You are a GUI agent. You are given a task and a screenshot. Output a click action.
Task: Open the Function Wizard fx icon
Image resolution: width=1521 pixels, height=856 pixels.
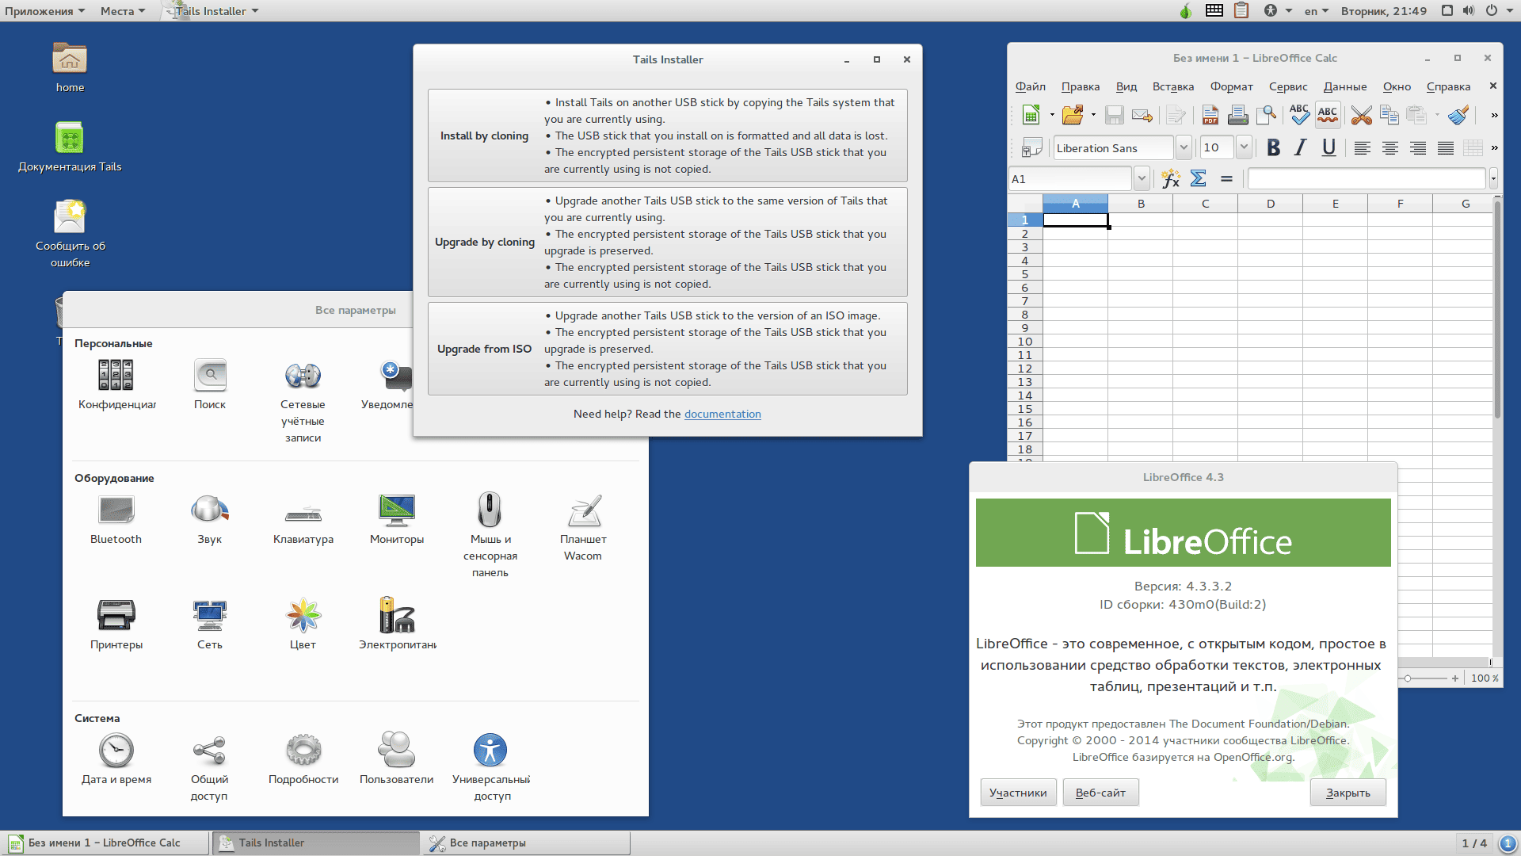[x=1171, y=179]
